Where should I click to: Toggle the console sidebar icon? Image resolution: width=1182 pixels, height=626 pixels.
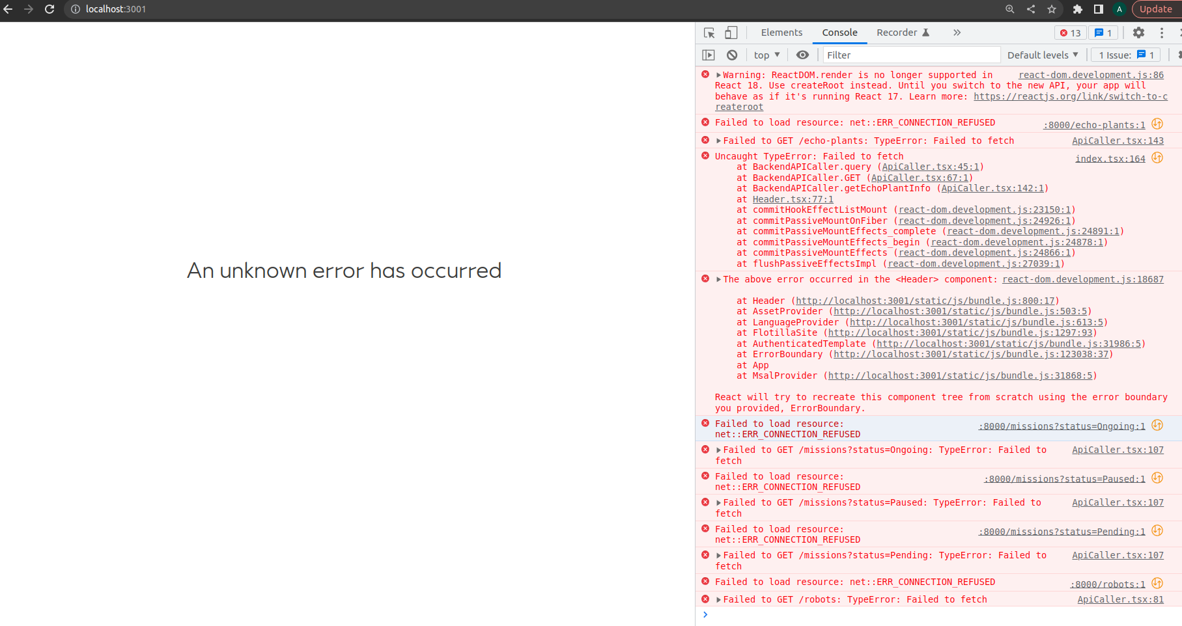point(709,55)
